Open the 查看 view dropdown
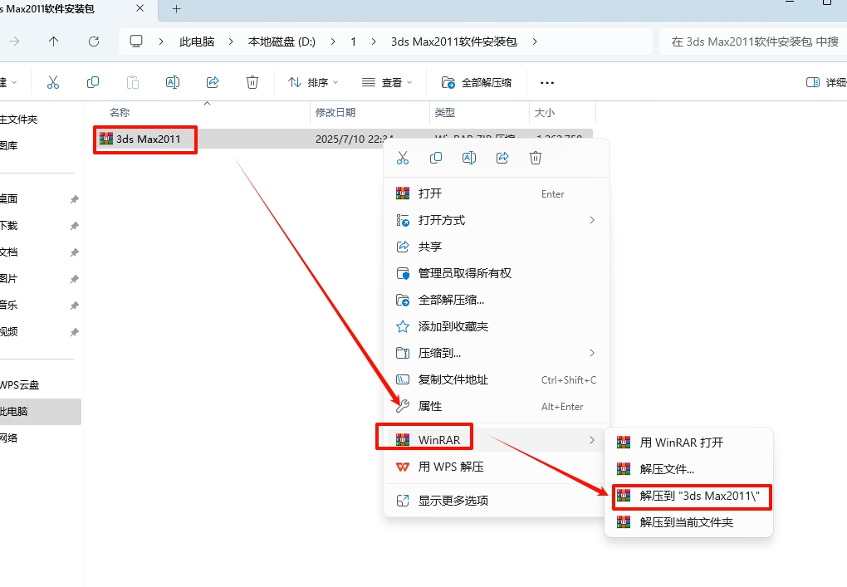This screenshot has width=847, height=587. 387,82
